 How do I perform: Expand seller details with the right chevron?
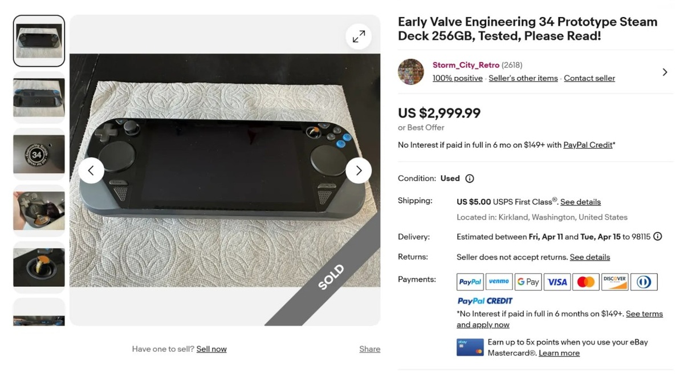point(665,72)
